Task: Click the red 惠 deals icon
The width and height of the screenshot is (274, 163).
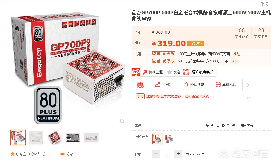Action: pyautogui.click(x=140, y=85)
